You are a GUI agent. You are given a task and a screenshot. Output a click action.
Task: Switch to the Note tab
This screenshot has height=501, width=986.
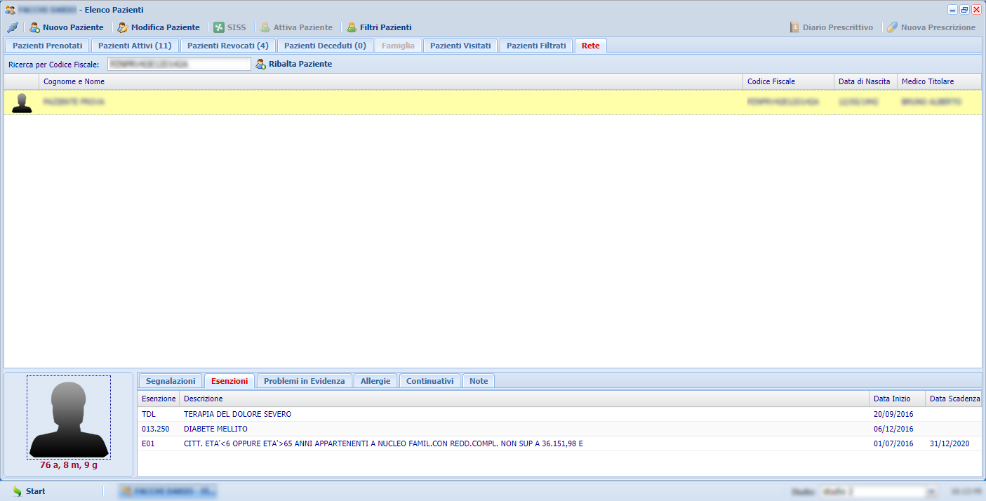click(479, 381)
